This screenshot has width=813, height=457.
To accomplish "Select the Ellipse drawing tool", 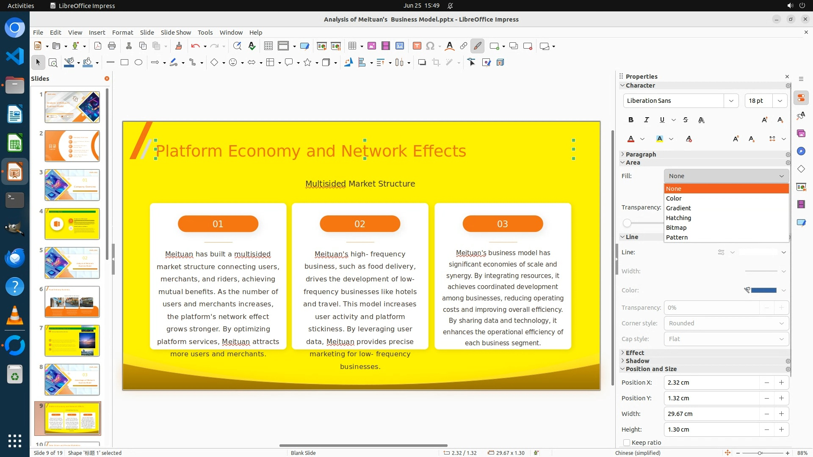I will point(138,63).
